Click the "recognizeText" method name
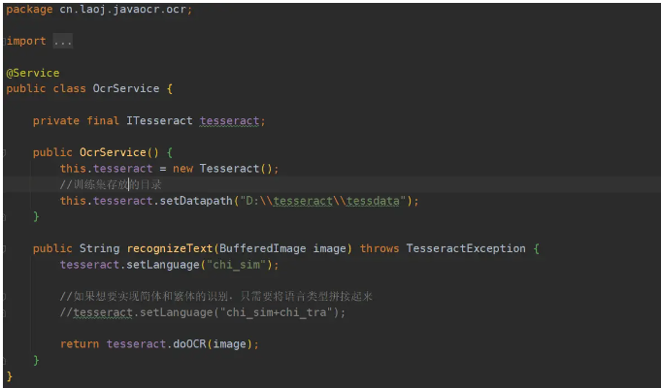Screen dimensions: 661x388 tap(170, 248)
